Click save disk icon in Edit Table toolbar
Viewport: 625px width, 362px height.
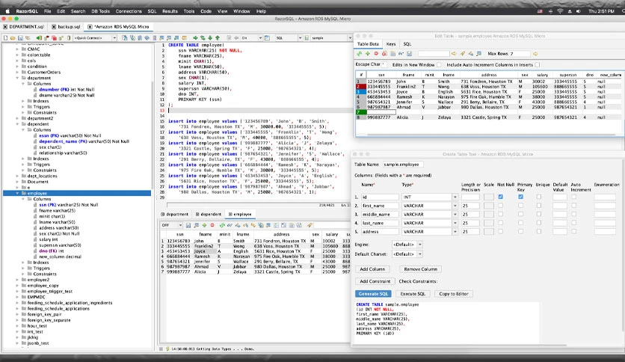409,53
